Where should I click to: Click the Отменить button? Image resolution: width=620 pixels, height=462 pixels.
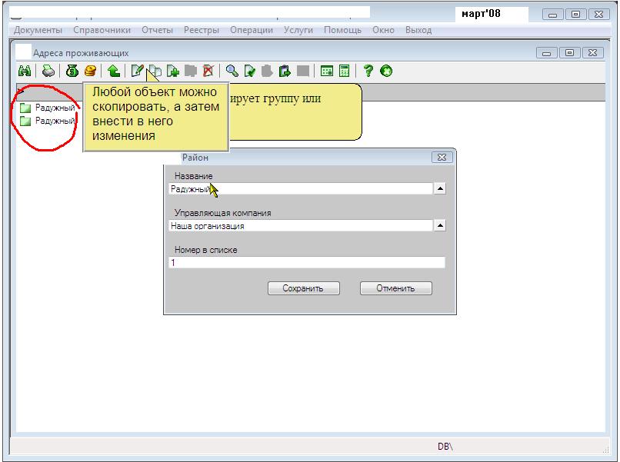[396, 288]
